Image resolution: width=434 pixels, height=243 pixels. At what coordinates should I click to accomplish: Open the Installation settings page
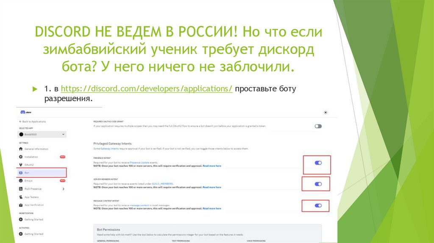tap(31, 157)
